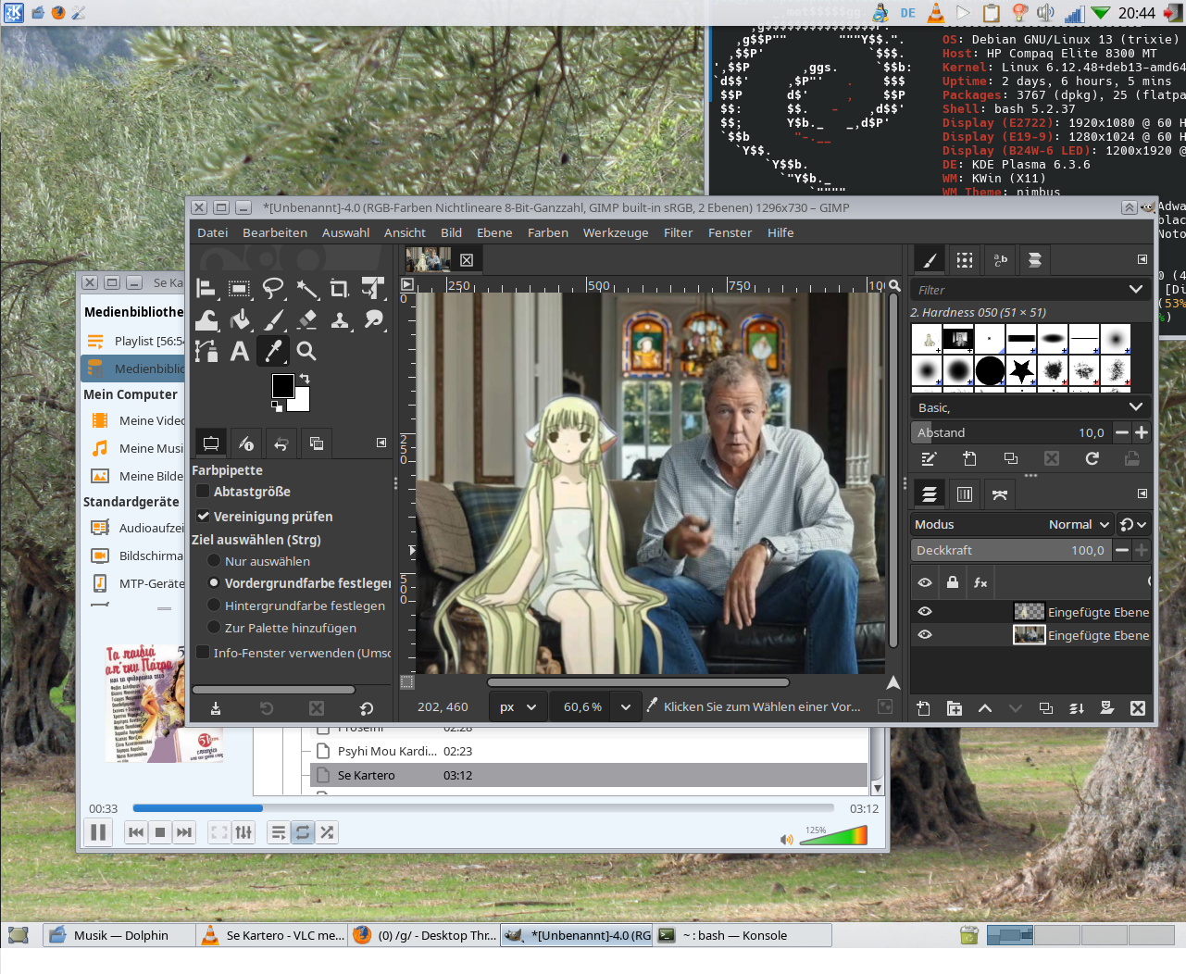Select Hintergrundfarbe festlegen radio option
Image resolution: width=1186 pixels, height=974 pixels.
click(x=214, y=606)
